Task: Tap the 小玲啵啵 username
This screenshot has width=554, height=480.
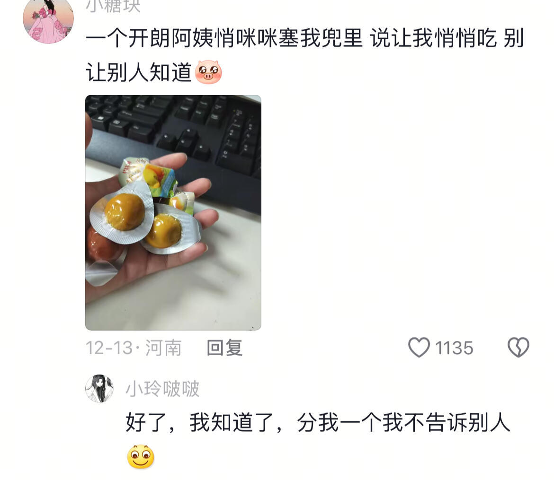Action: click(x=162, y=389)
